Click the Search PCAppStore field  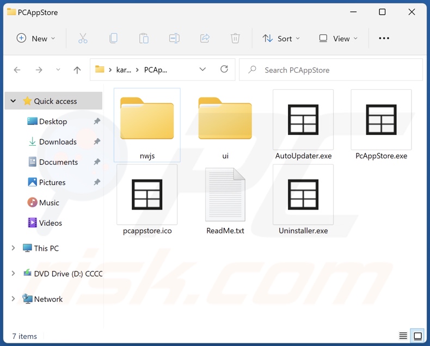click(x=331, y=70)
